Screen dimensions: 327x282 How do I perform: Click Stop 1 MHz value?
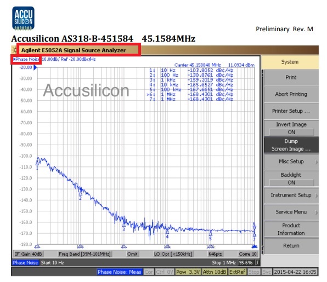point(224,263)
